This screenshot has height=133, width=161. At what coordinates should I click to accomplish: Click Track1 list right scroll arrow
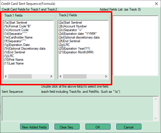tap(51, 76)
